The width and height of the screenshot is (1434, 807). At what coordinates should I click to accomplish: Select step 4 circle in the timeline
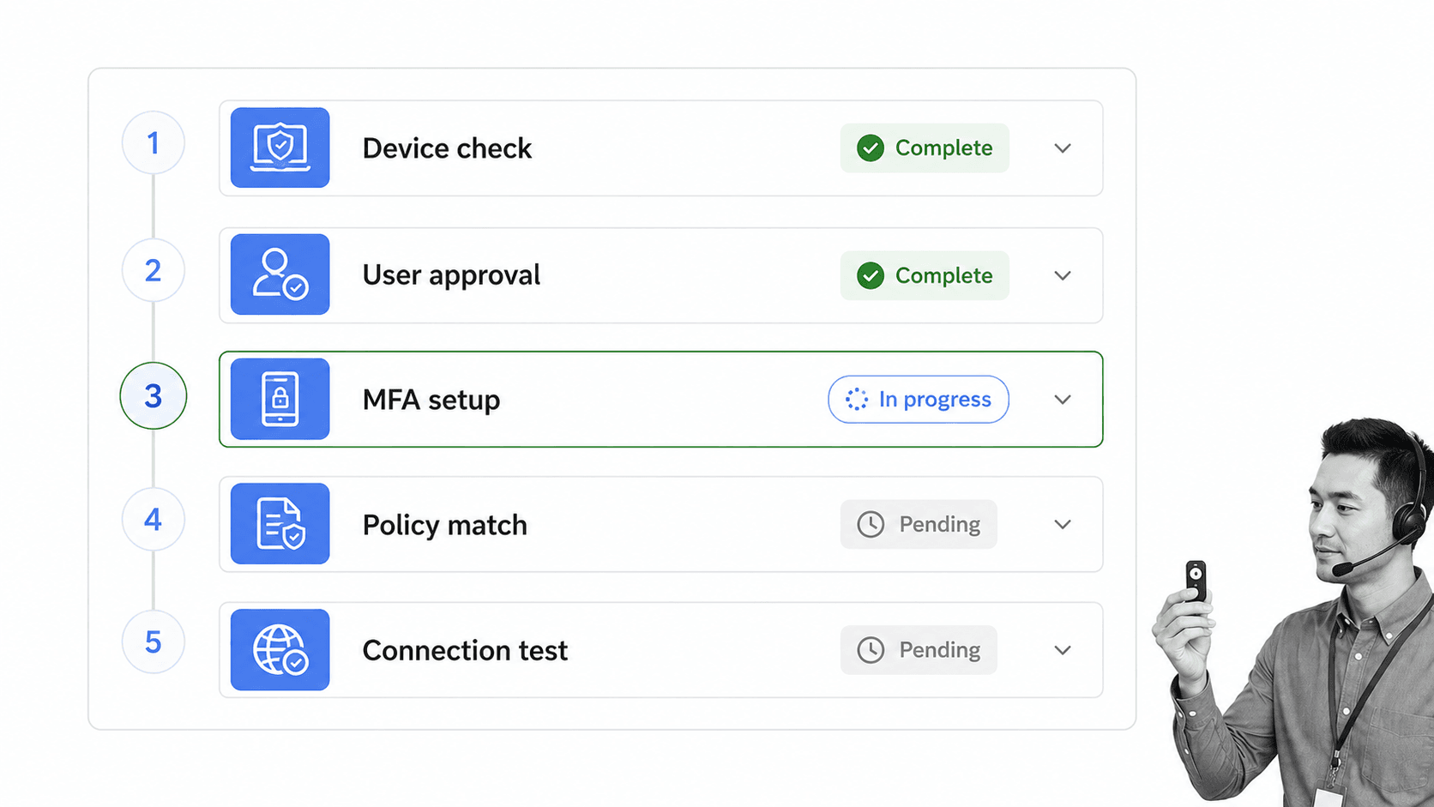154,519
